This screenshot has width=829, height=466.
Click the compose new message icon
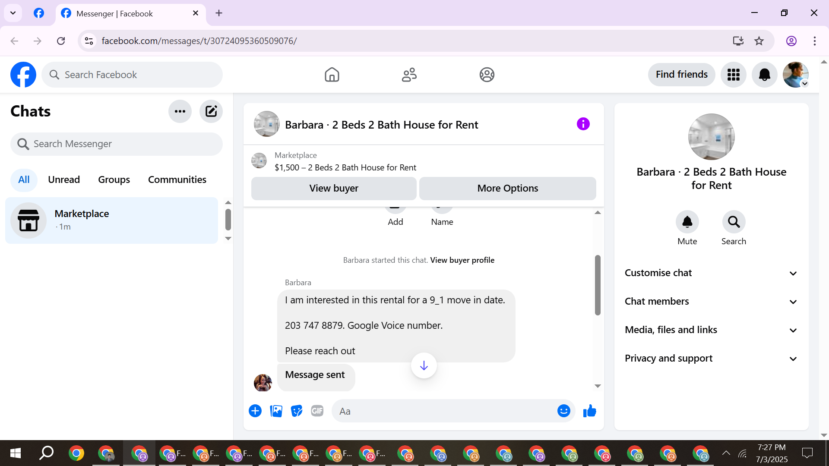211,111
